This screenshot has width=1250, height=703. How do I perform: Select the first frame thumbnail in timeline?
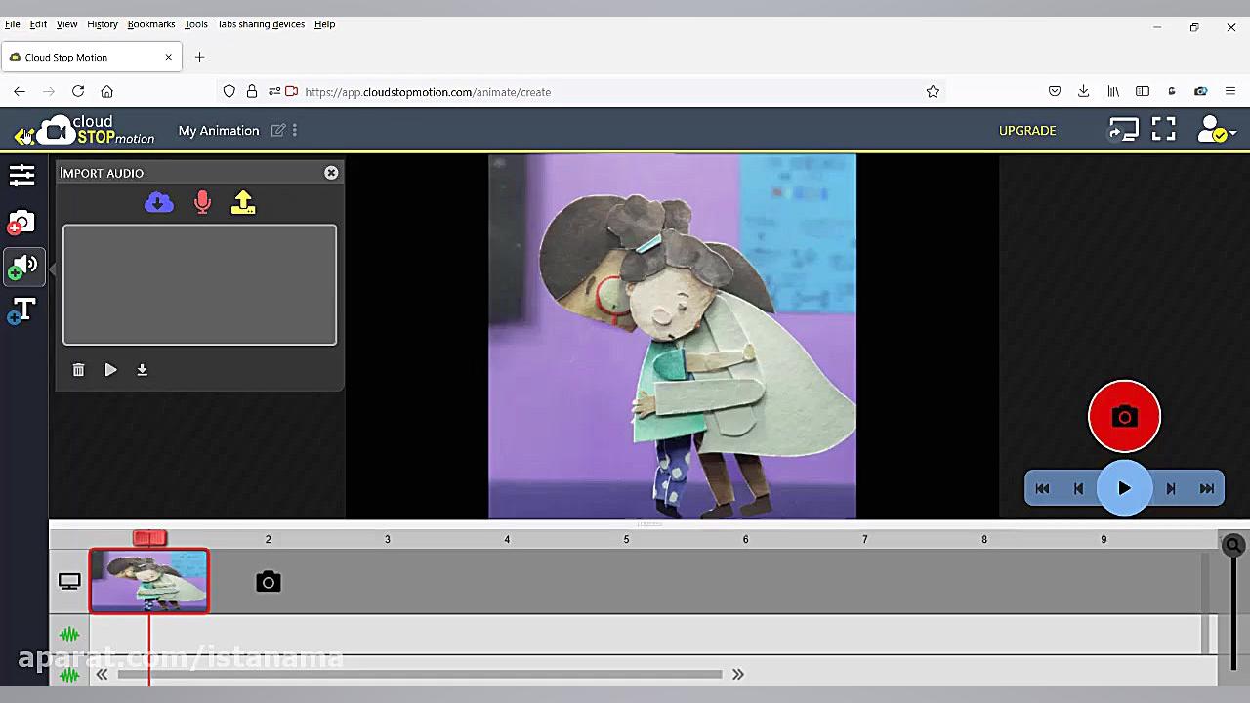click(x=149, y=581)
